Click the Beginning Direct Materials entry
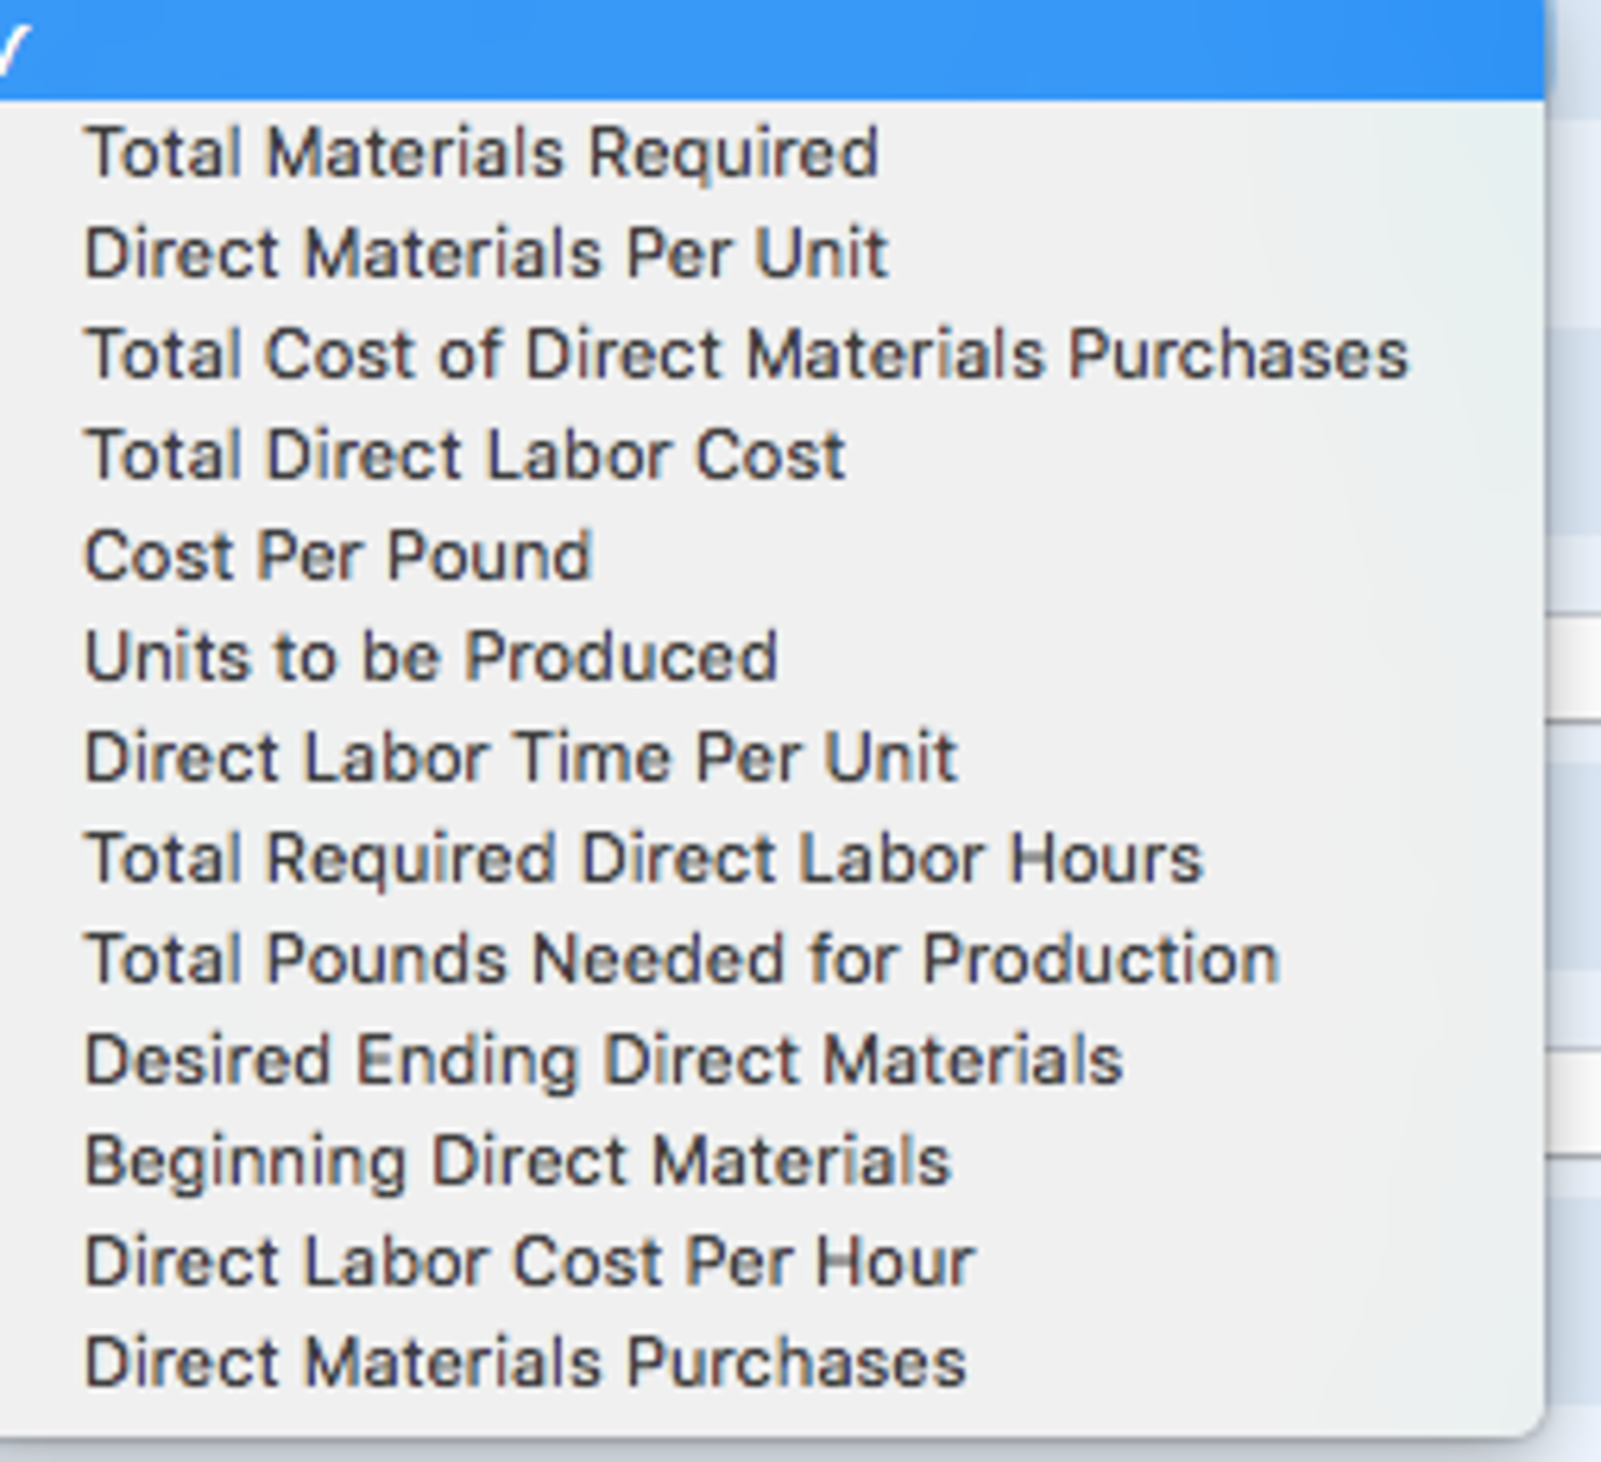Screen dimensions: 1601x1462 coord(518,1161)
